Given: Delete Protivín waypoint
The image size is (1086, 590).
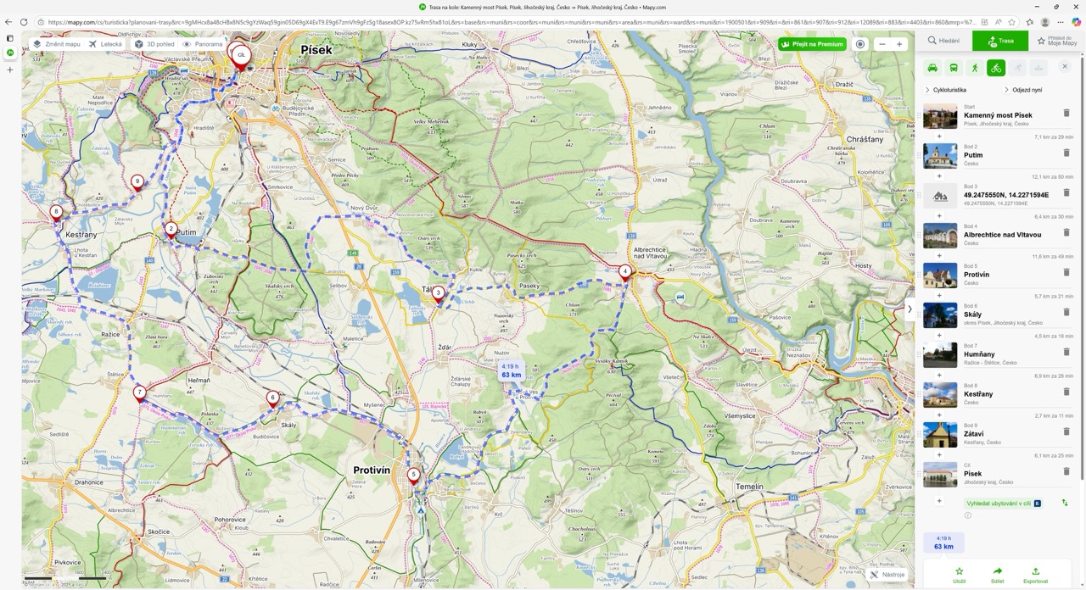Looking at the screenshot, I should click(x=1066, y=272).
